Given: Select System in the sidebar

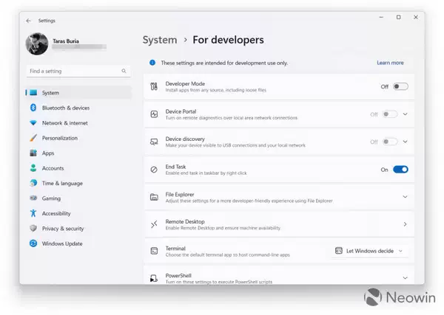Looking at the screenshot, I should tap(78, 92).
